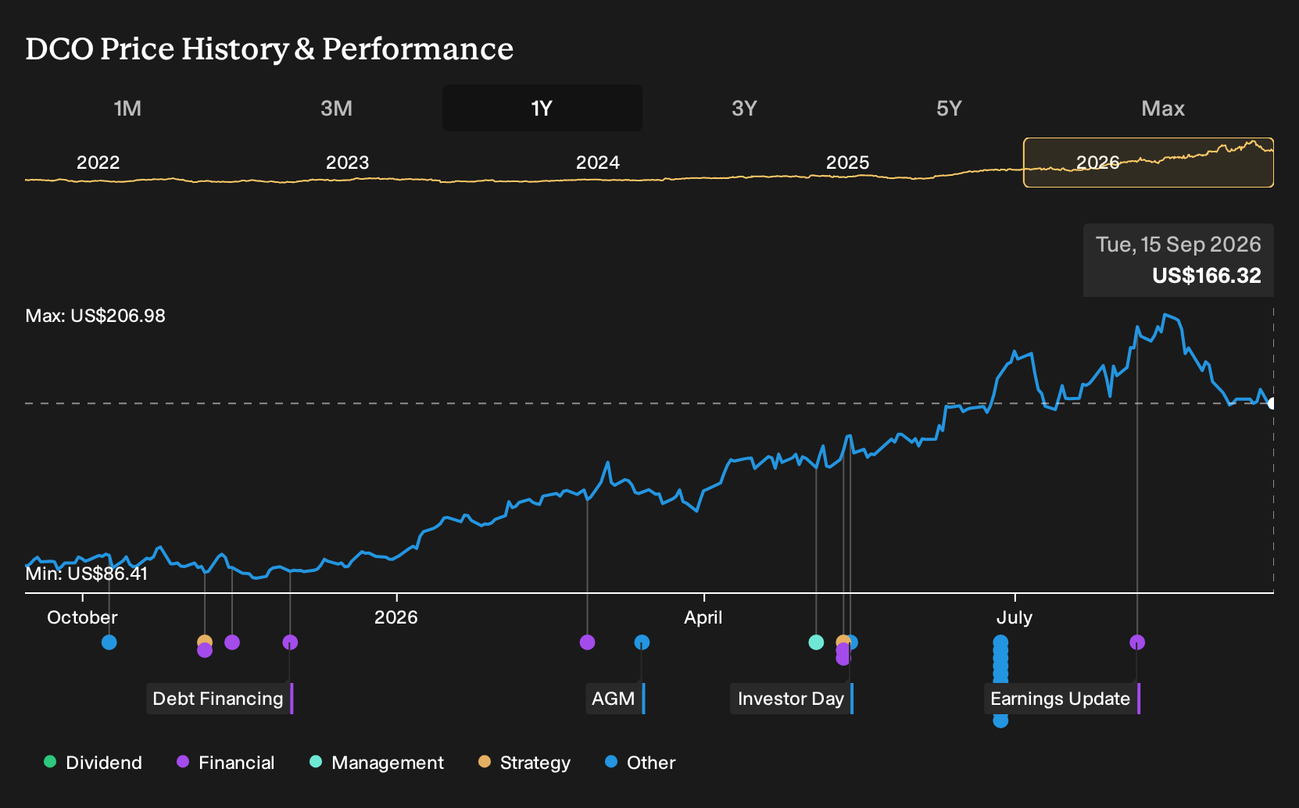Toggle the Financial legend filter

pyautogui.click(x=226, y=763)
